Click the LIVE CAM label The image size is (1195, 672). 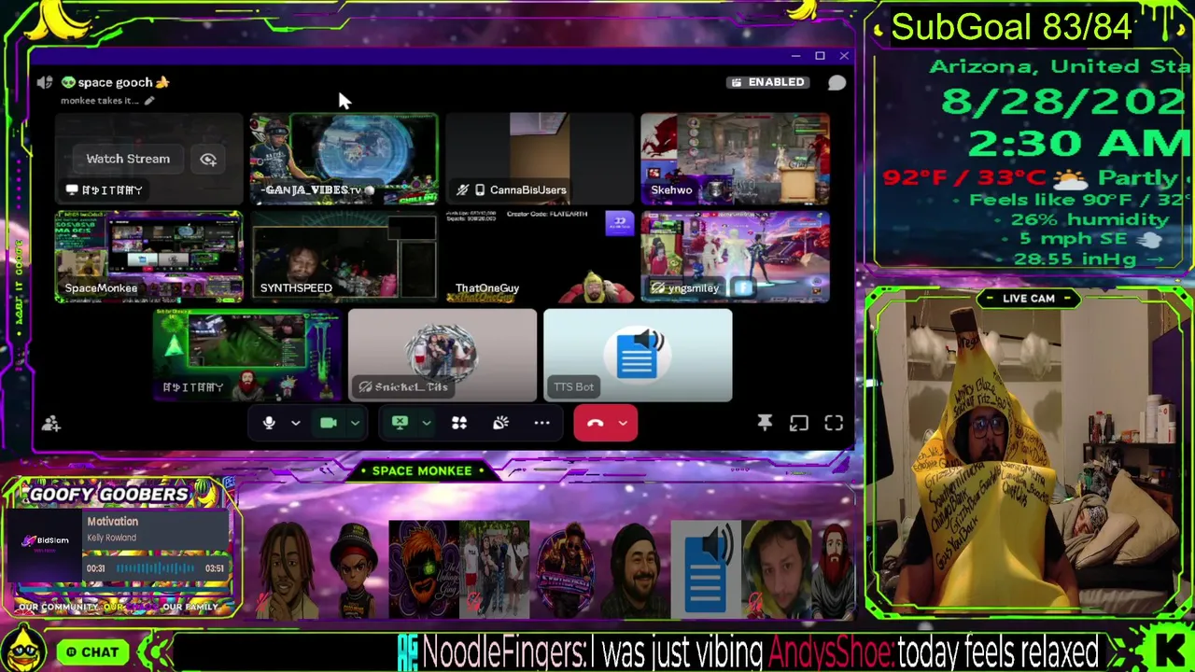(1029, 299)
